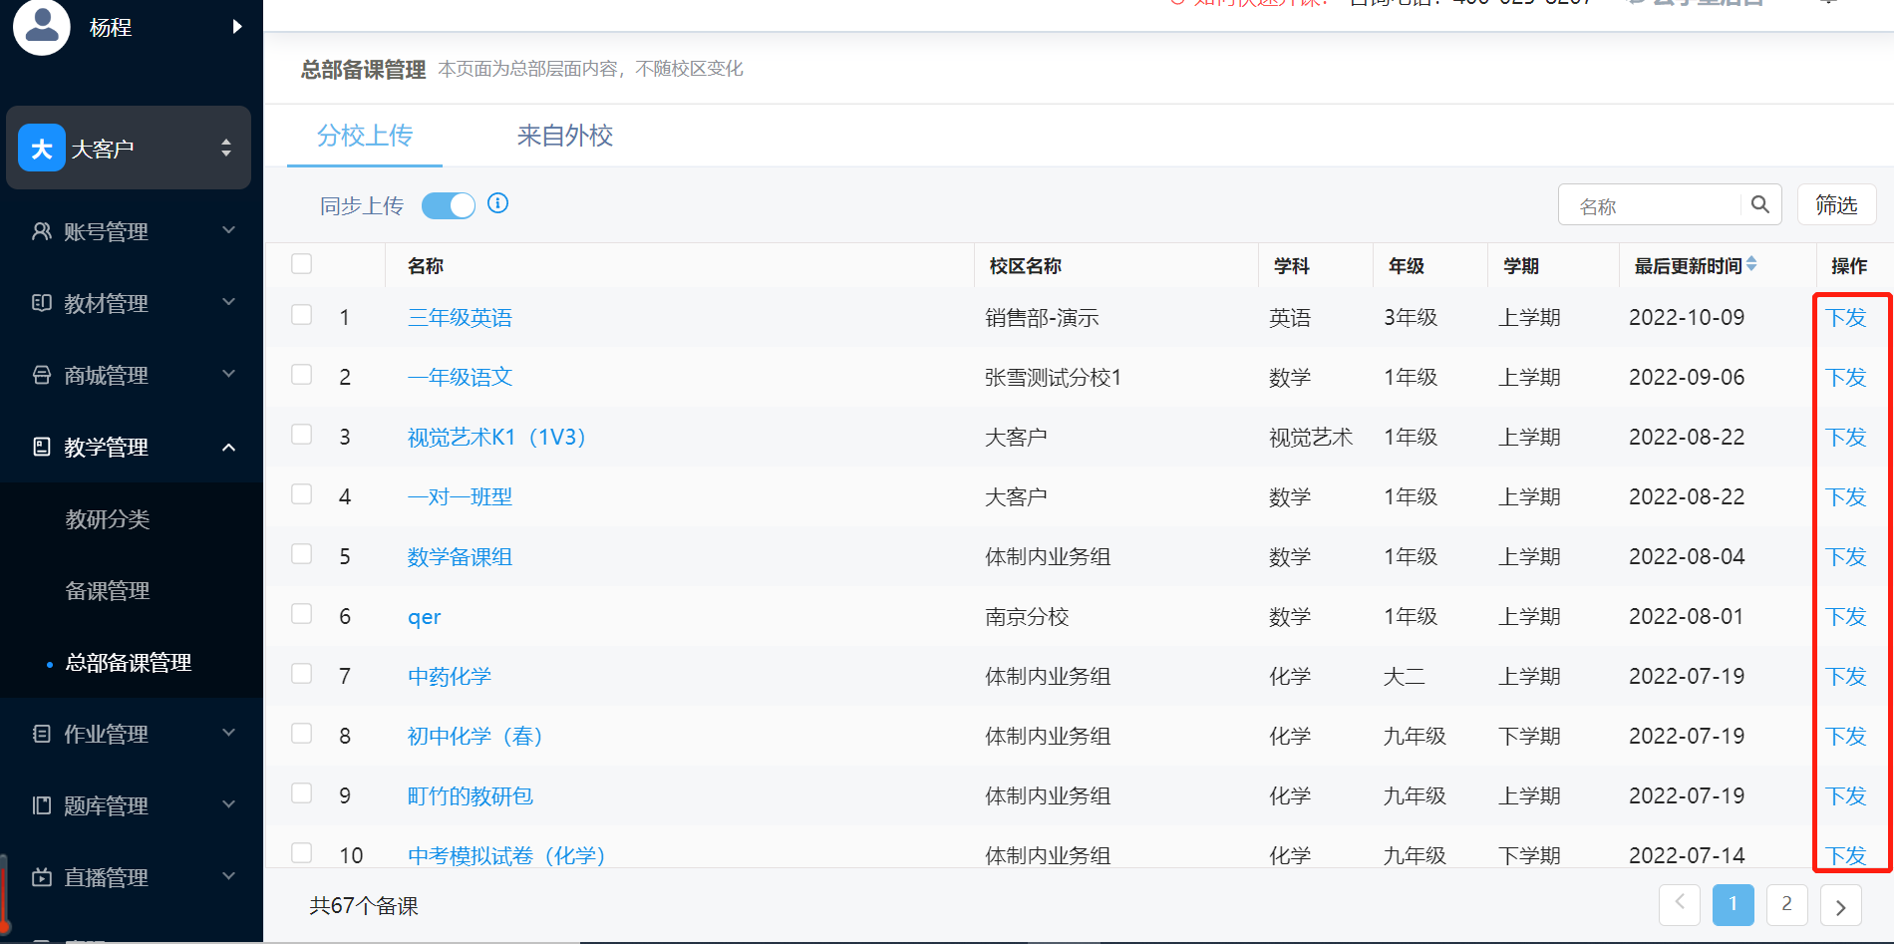Open the 一对一班型 lesson link
Screen dimensions: 1894x944
click(460, 497)
